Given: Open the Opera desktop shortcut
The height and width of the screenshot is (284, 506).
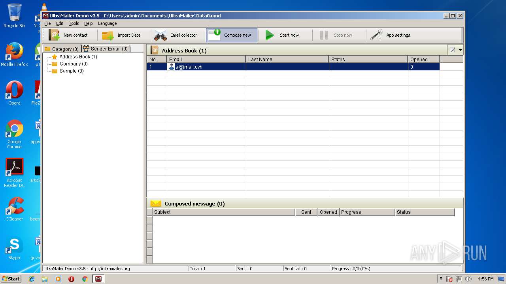Looking at the screenshot, I should click(x=14, y=93).
